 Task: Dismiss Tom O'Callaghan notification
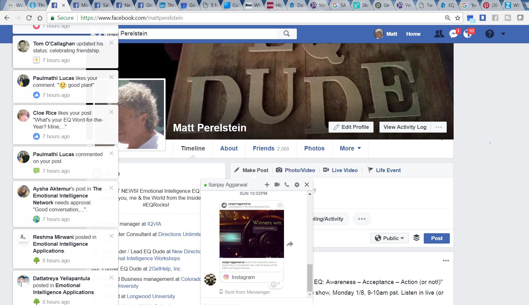coord(111,43)
